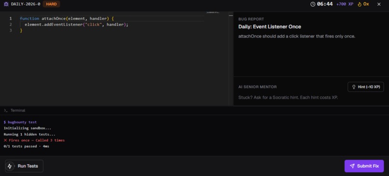Click the +700 XP reward label
Viewport: 389px width, 176px height.
point(345,4)
